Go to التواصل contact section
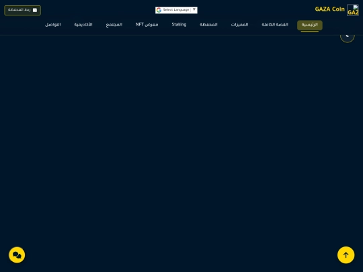Screen dimensions: 363x272 [x=53, y=25]
